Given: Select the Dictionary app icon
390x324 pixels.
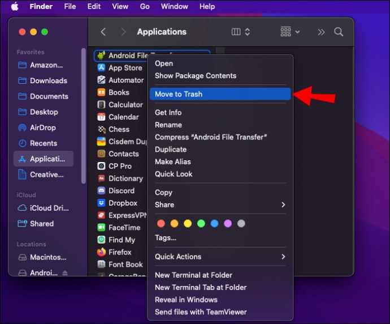Looking at the screenshot, I should (101, 178).
